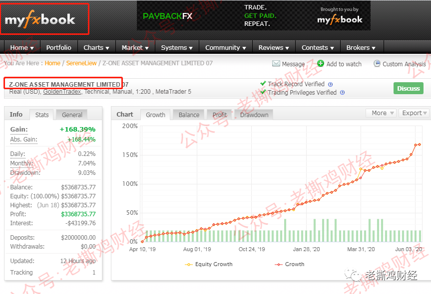
Task: Click the Drawdown label in the Info panel
Action: coord(25,173)
